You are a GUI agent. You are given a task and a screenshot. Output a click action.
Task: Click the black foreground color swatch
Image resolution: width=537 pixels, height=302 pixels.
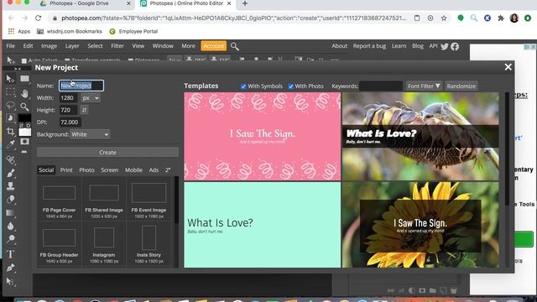click(x=24, y=118)
